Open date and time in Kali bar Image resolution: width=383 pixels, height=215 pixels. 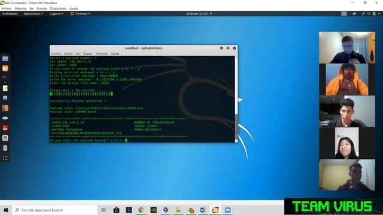point(197,14)
